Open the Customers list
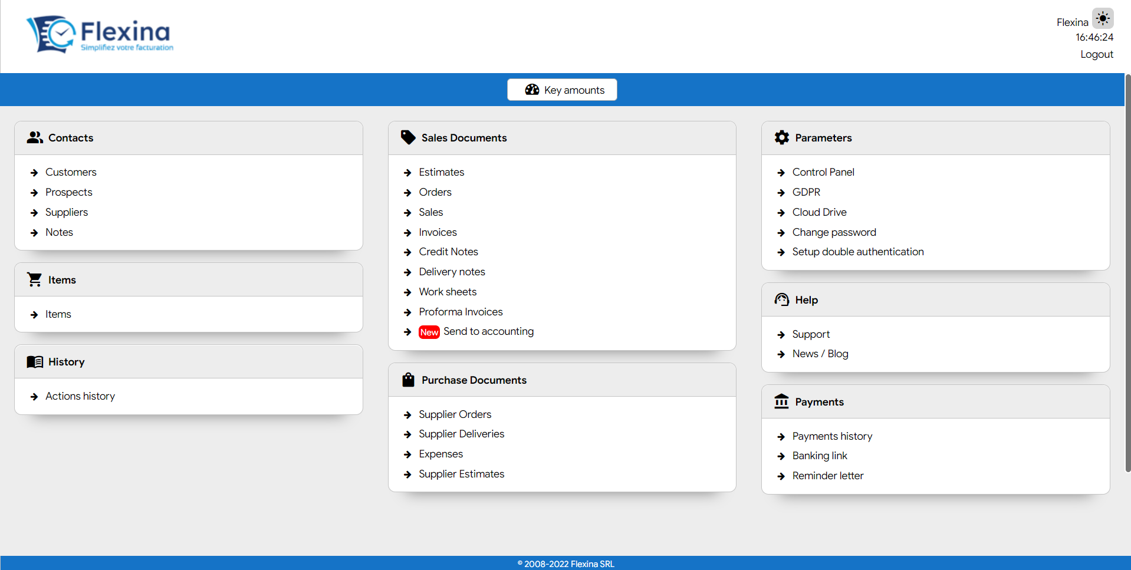This screenshot has height=570, width=1131. 71,172
